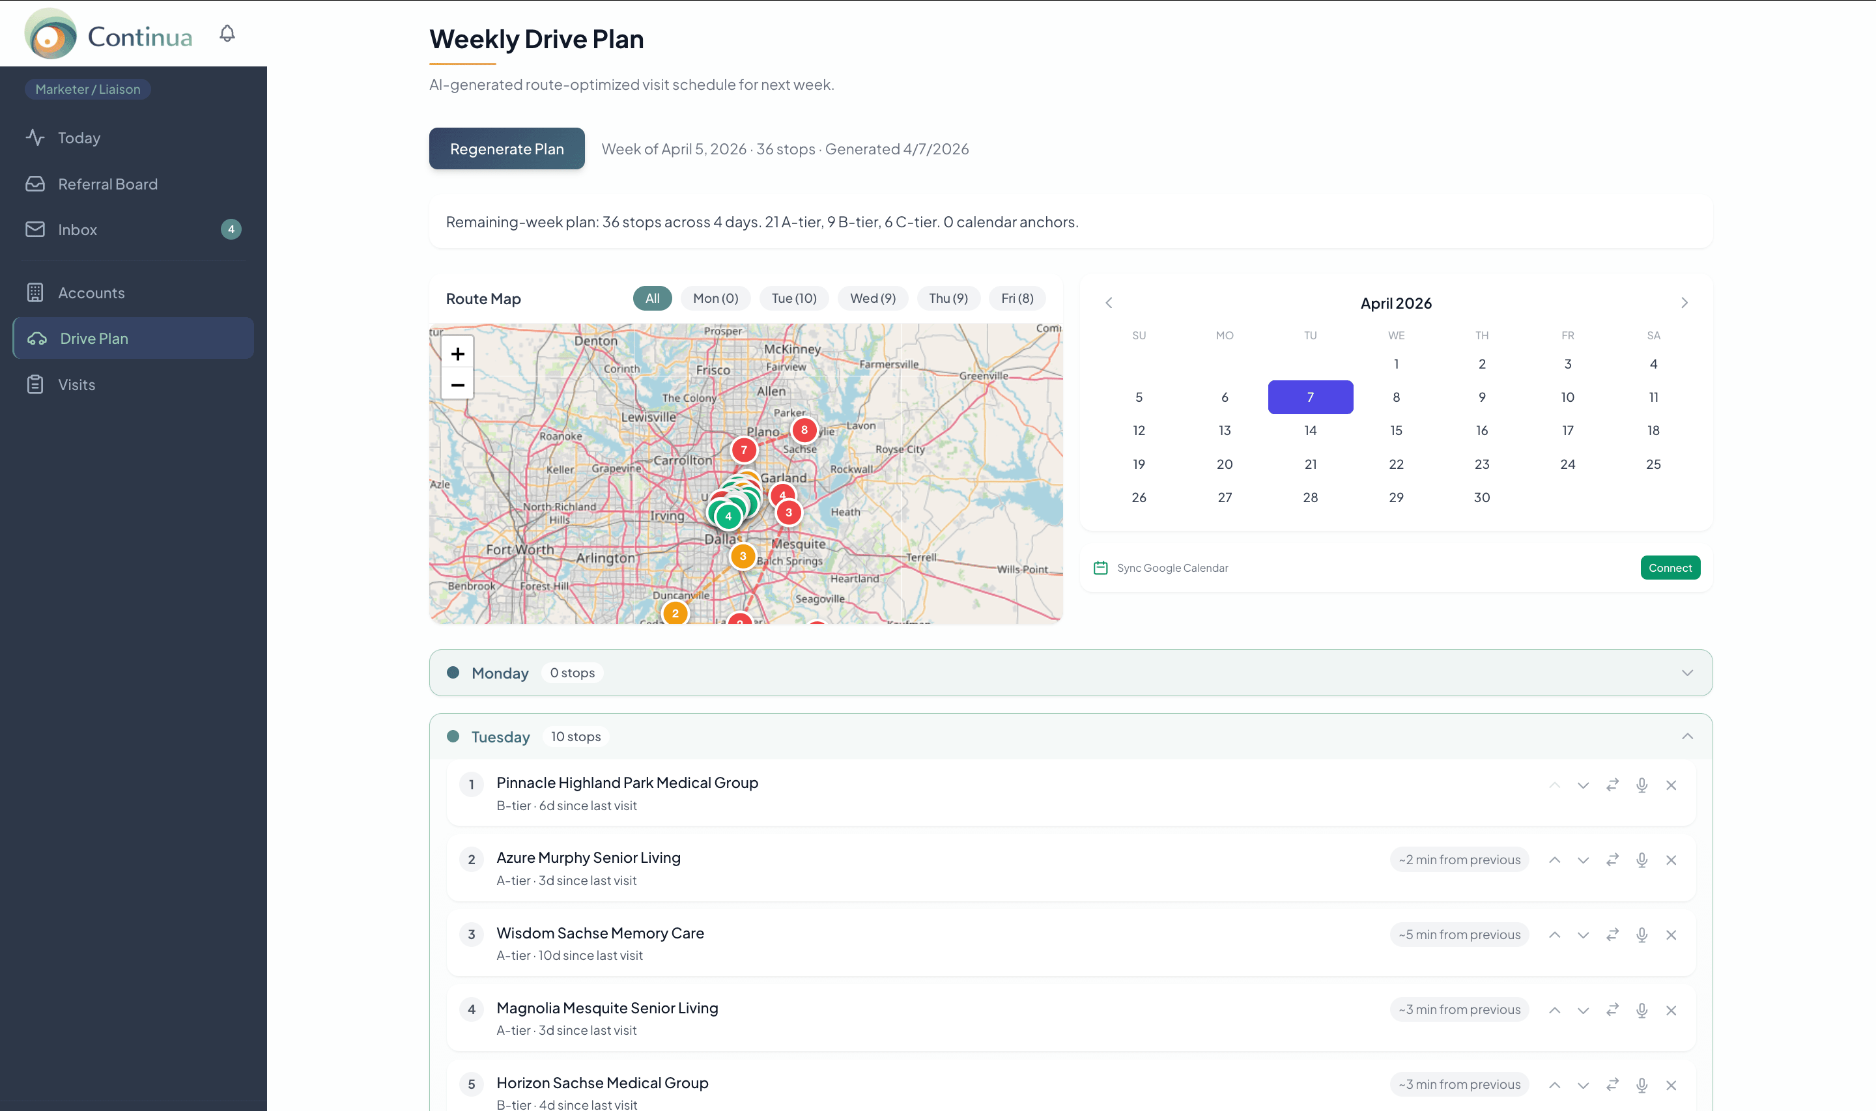Click the swap icon on Azure Murphy Senior Living

1612,860
